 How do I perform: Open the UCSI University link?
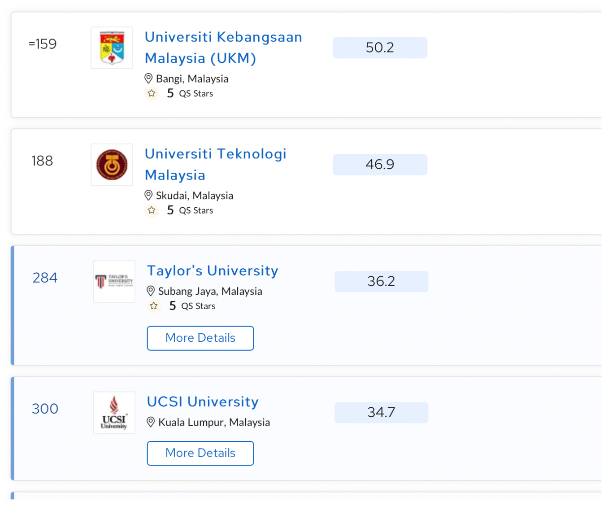203,401
